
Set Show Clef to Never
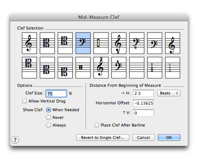tap(49, 117)
